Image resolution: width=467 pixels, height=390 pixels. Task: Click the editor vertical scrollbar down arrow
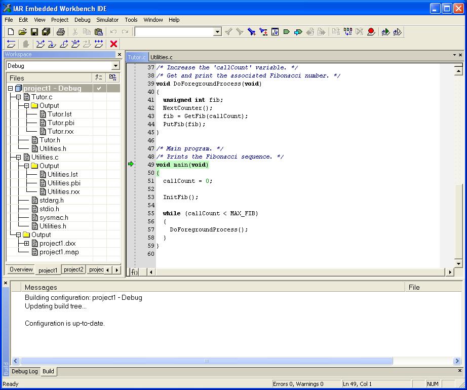(458, 263)
